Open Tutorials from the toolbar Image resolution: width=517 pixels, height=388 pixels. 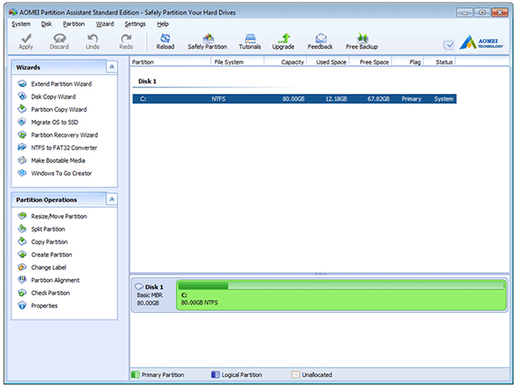click(x=250, y=41)
